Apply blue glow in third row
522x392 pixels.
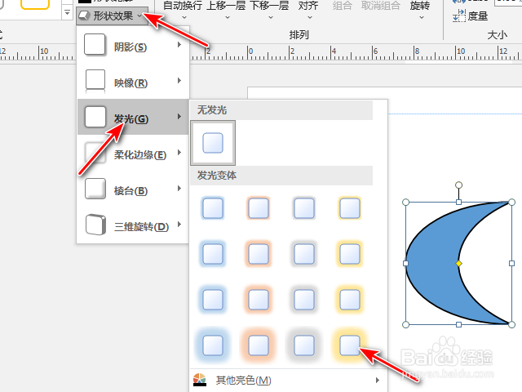(x=213, y=300)
